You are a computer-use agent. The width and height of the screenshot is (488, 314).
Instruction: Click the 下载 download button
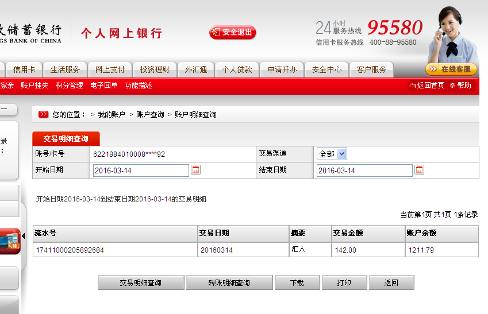pyautogui.click(x=297, y=283)
